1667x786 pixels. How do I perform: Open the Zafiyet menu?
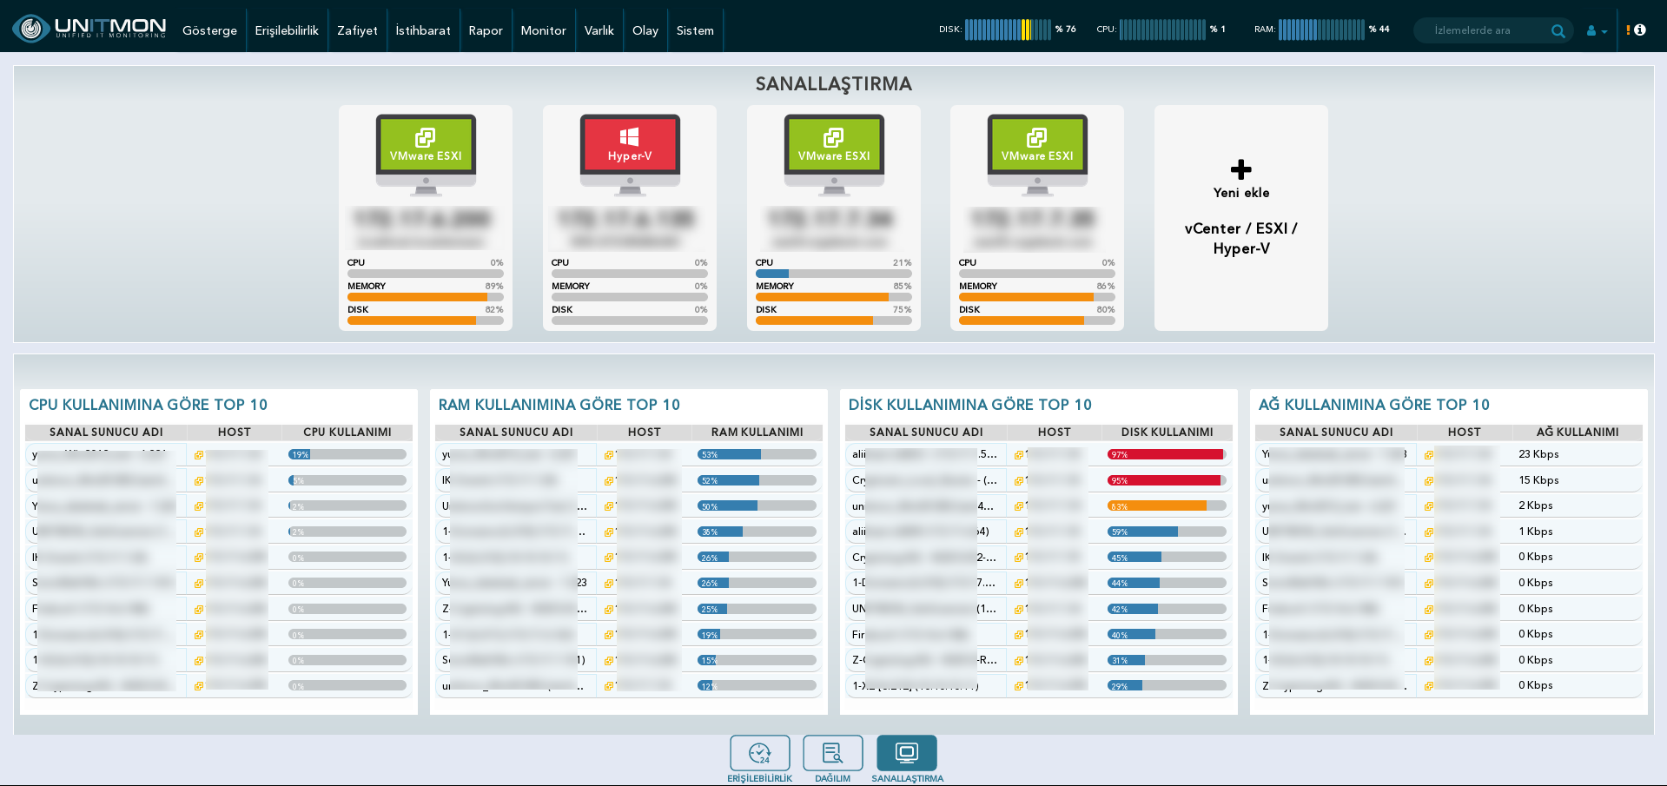(x=357, y=30)
